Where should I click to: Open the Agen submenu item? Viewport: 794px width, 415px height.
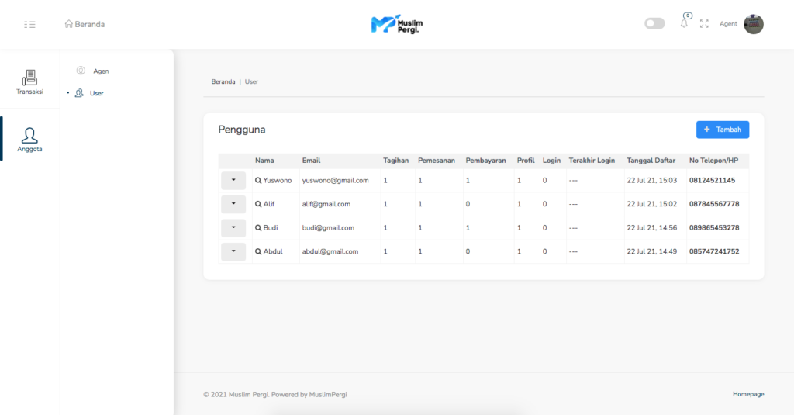click(x=100, y=71)
